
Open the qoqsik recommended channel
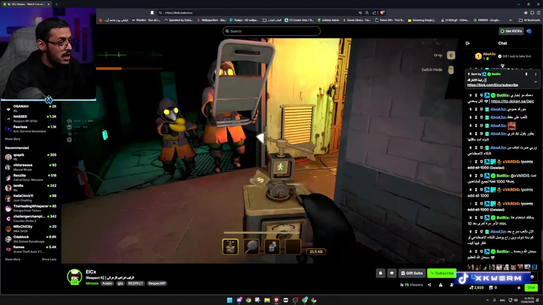tap(31, 157)
